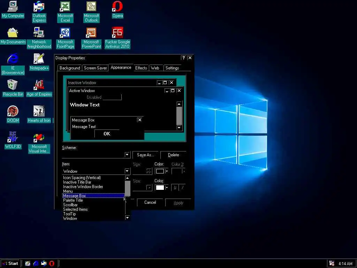Choose Inactive Title Bar in item list
This screenshot has width=357, height=268.
click(x=93, y=182)
